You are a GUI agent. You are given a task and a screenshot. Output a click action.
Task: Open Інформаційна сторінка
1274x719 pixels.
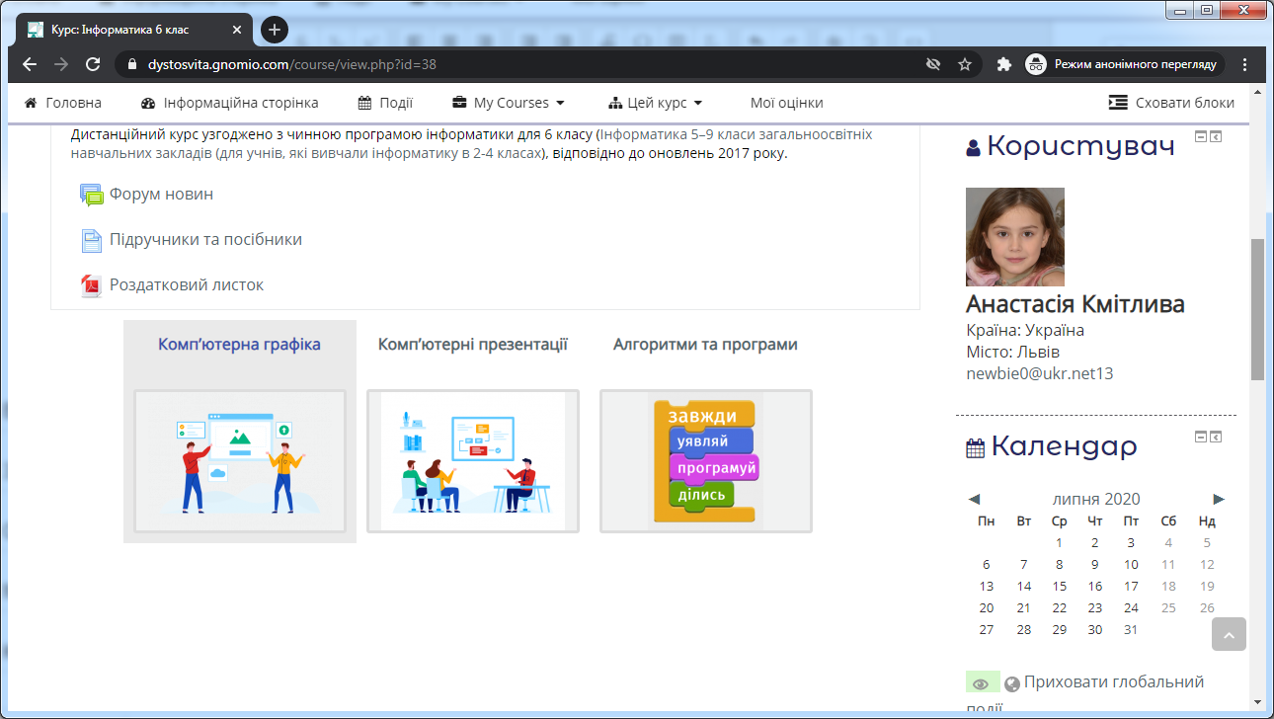click(x=229, y=103)
